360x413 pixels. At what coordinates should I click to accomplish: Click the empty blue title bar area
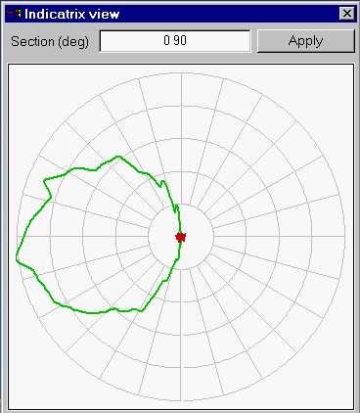pos(228,14)
